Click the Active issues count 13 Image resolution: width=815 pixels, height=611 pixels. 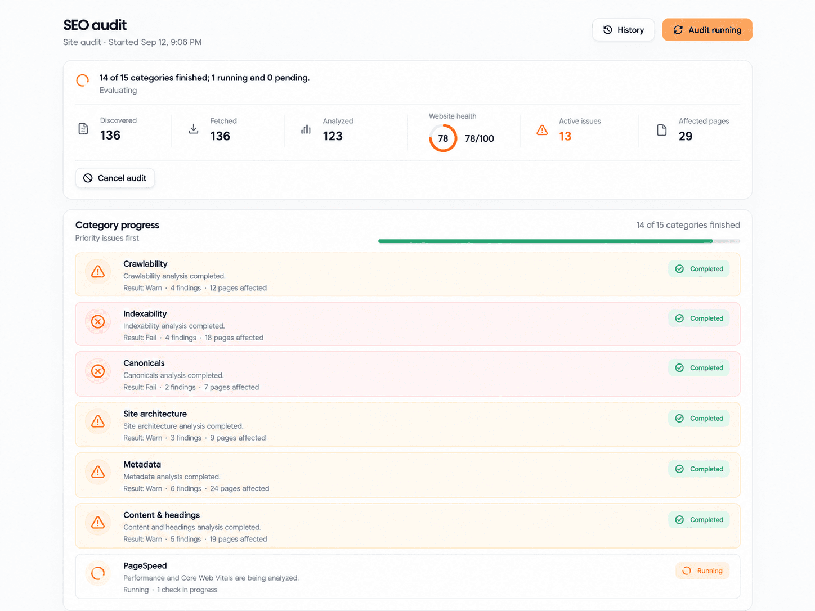coord(565,136)
